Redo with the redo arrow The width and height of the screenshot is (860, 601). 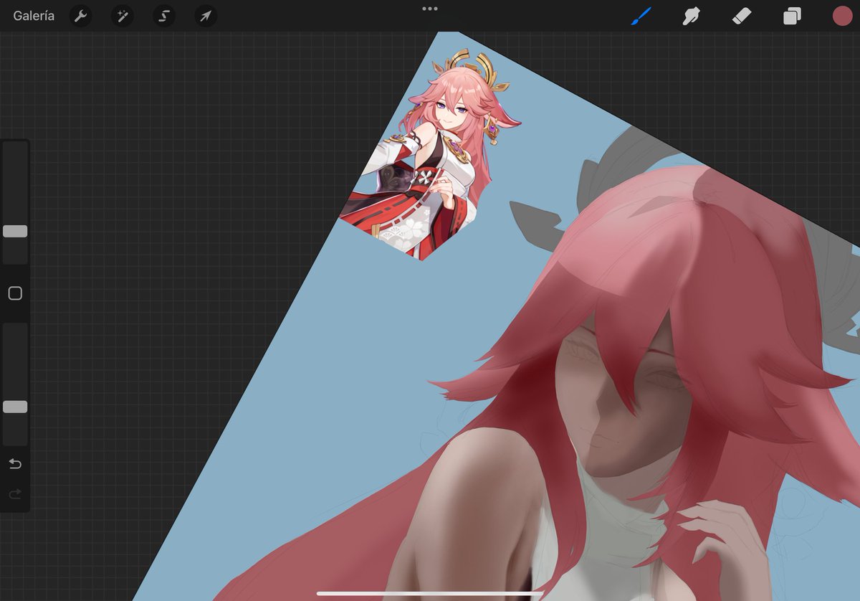[15, 494]
